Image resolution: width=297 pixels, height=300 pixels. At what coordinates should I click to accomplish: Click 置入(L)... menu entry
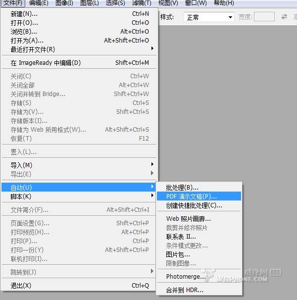tap(80, 152)
